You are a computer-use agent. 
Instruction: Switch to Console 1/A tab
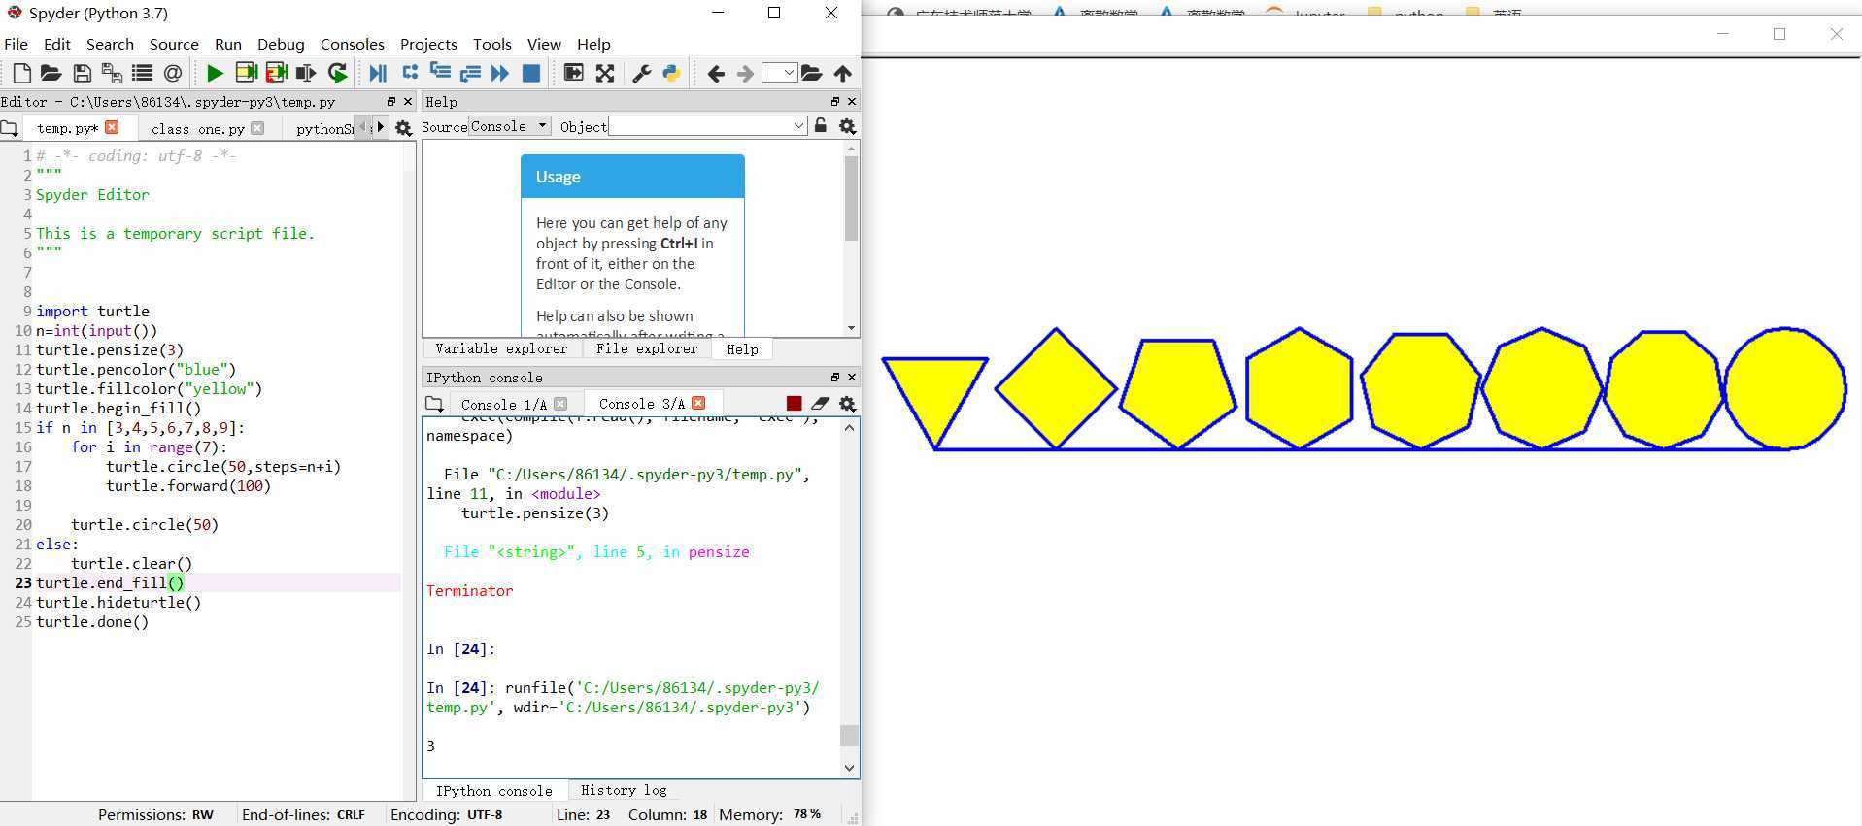tap(503, 404)
